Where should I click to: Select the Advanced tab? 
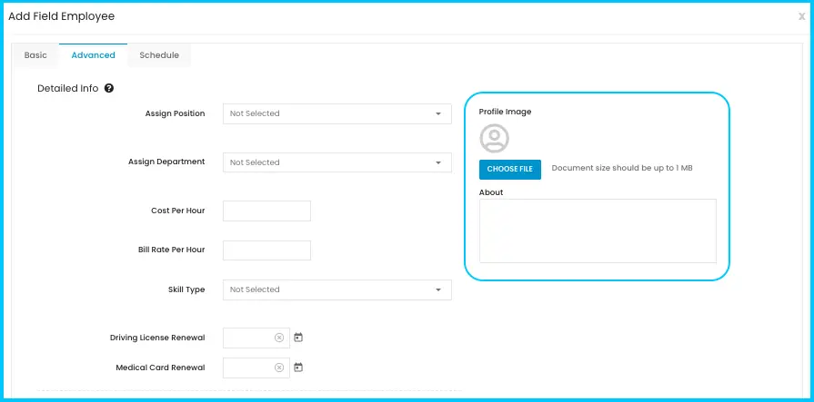94,55
